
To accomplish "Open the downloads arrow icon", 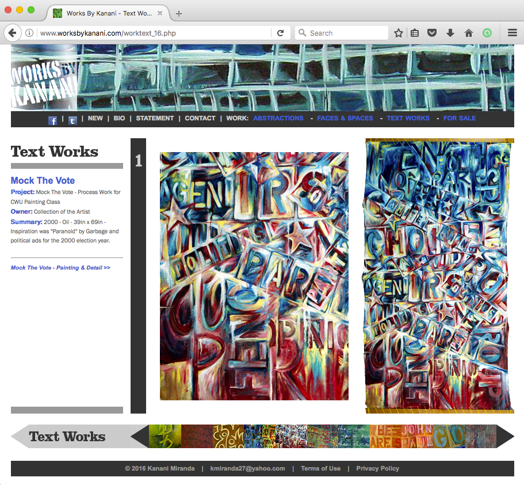I will click(x=450, y=33).
